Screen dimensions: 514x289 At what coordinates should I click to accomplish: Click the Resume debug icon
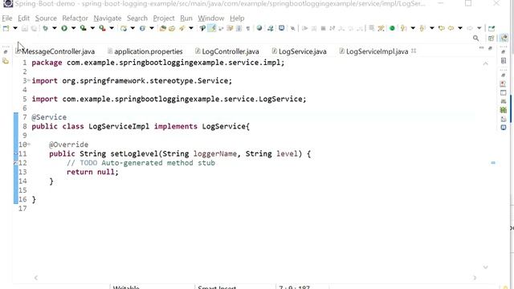click(305, 29)
